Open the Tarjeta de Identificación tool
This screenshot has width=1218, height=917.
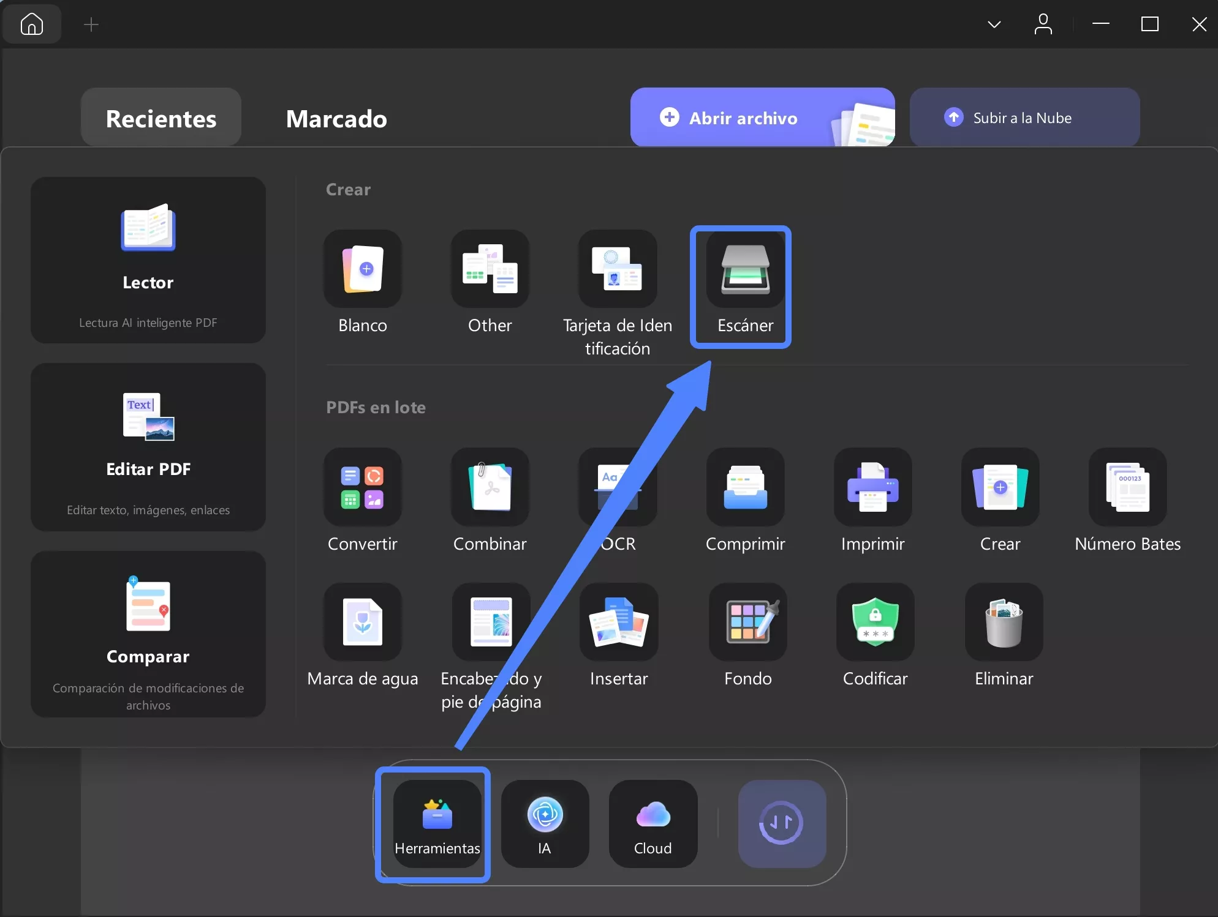pyautogui.click(x=618, y=270)
